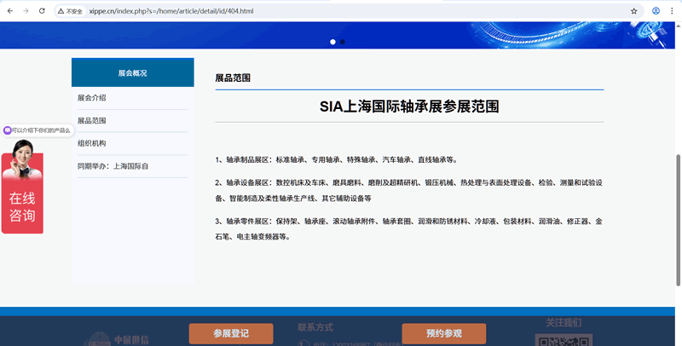Image resolution: width=682 pixels, height=346 pixels.
Task: Open the 展会介绍 sidebar item
Action: pos(92,98)
